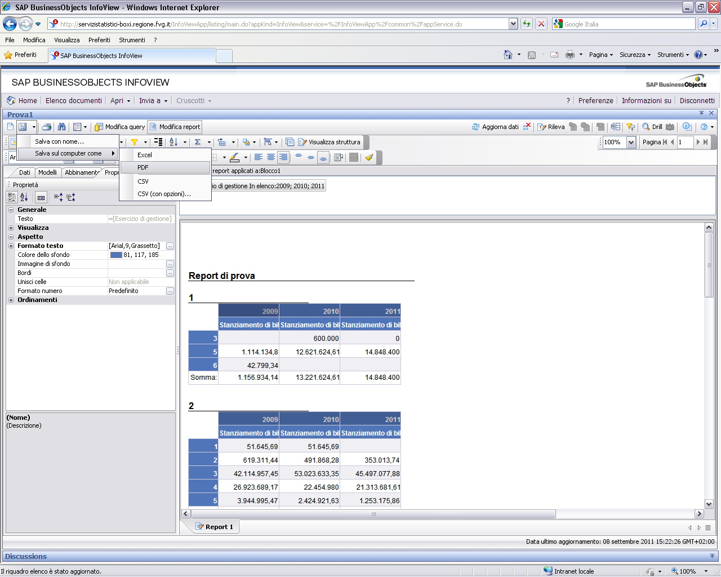Collapse the Generale property group
This screenshot has width=721, height=577.
click(x=11, y=210)
